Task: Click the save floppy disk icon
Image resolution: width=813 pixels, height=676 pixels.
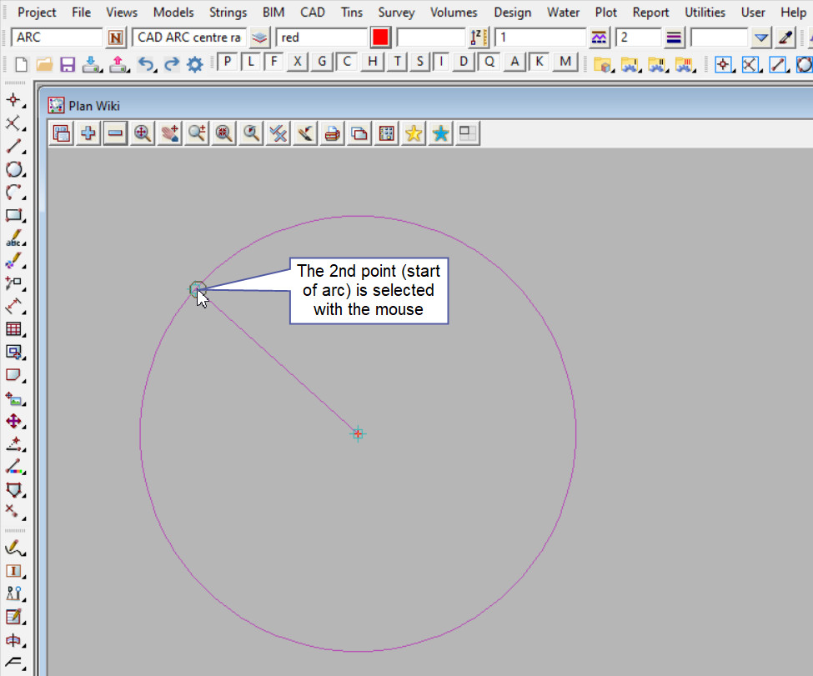Action: point(68,64)
